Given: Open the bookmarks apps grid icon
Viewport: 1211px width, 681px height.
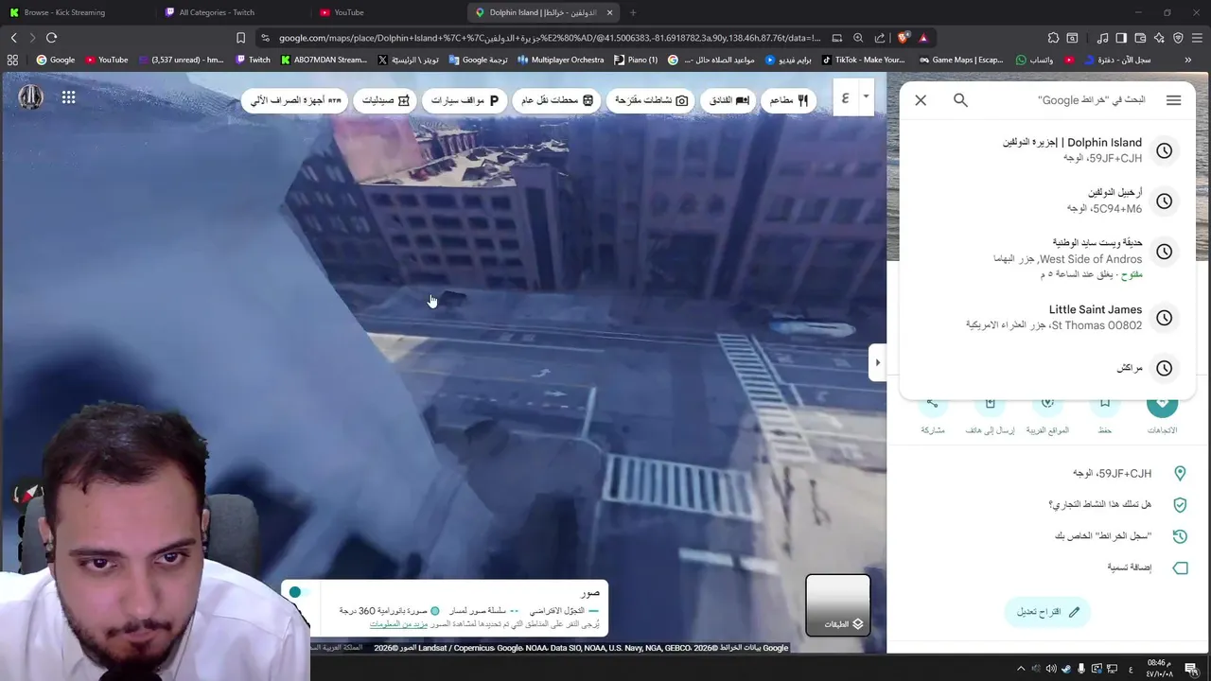Looking at the screenshot, I should coord(12,60).
